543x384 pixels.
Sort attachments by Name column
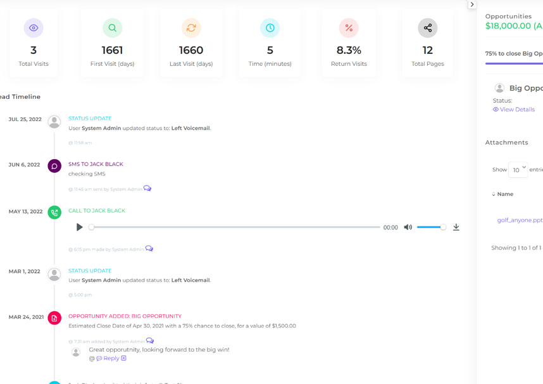(504, 194)
